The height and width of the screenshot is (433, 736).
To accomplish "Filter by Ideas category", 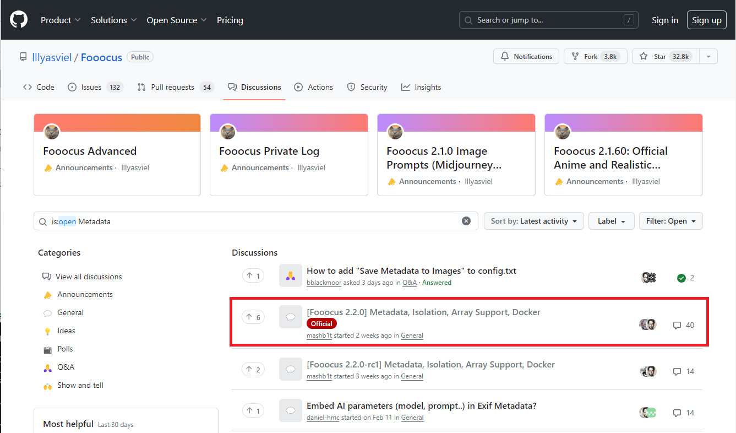I will (59, 331).
